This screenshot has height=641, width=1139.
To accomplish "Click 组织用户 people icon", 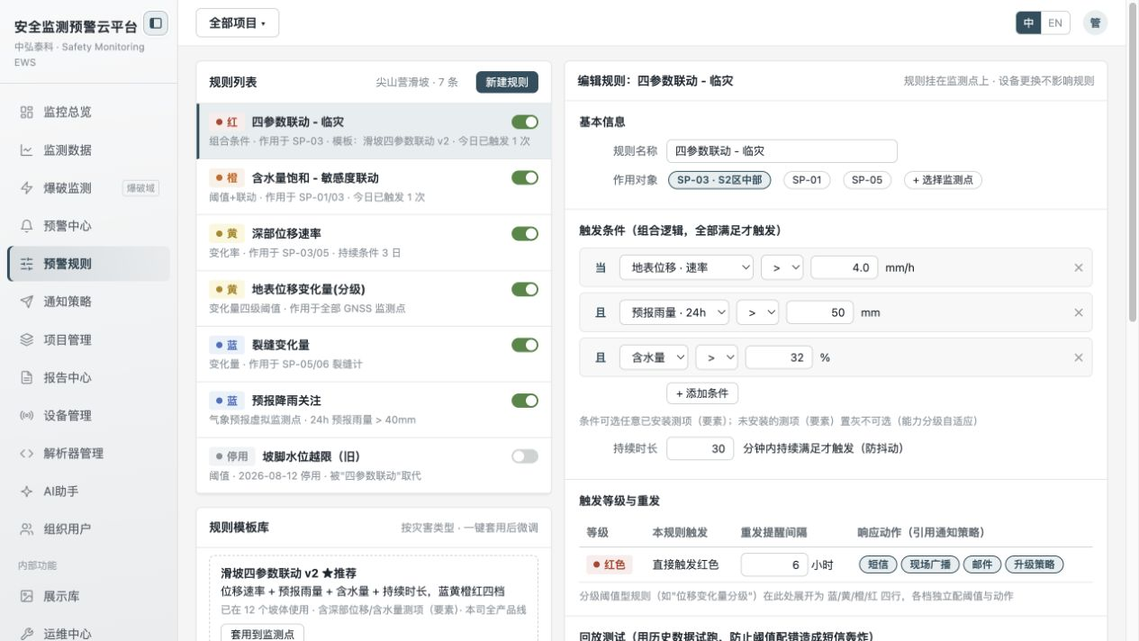I will 27,529.
